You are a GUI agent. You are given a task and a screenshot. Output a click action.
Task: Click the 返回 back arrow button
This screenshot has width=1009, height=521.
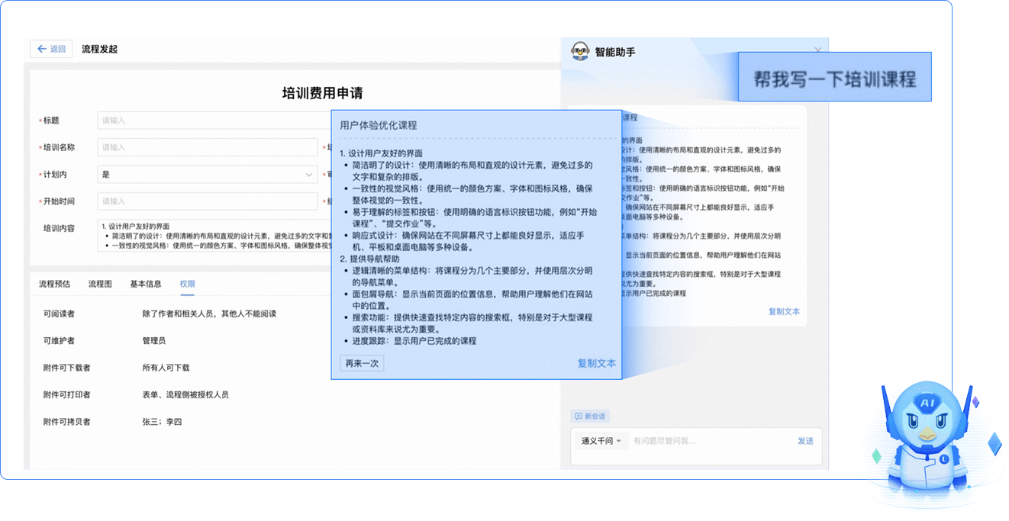point(51,49)
